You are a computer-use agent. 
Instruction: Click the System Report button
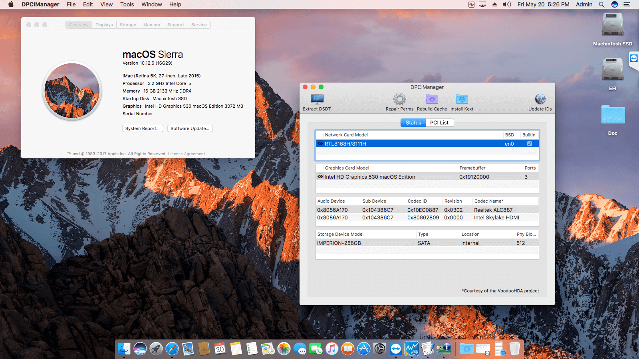point(143,128)
